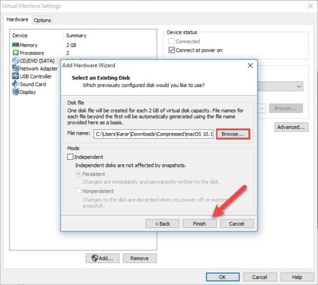This screenshot has width=318, height=285.
Task: Expand the dropdown behind the wizard dialog
Action: point(299,86)
